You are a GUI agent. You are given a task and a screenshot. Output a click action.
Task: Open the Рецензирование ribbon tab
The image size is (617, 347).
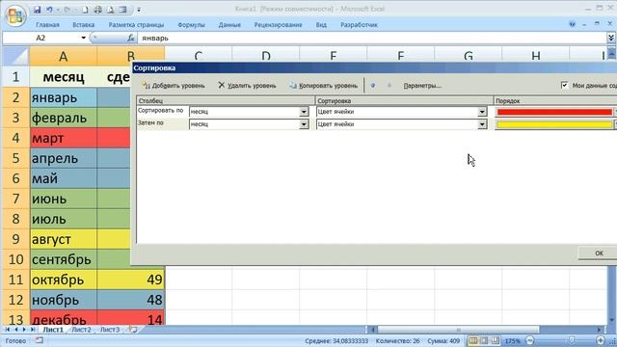pyautogui.click(x=278, y=25)
